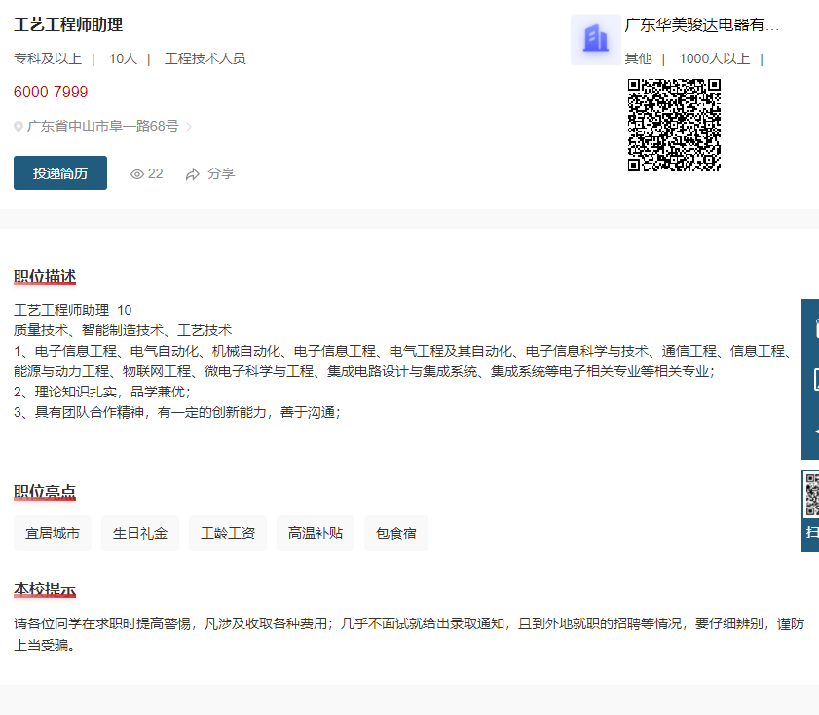Select the 宜居城市 tag
The height and width of the screenshot is (715, 819).
click(53, 533)
